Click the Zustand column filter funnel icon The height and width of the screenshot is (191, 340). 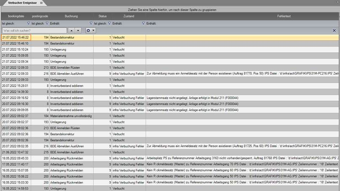coord(143,24)
